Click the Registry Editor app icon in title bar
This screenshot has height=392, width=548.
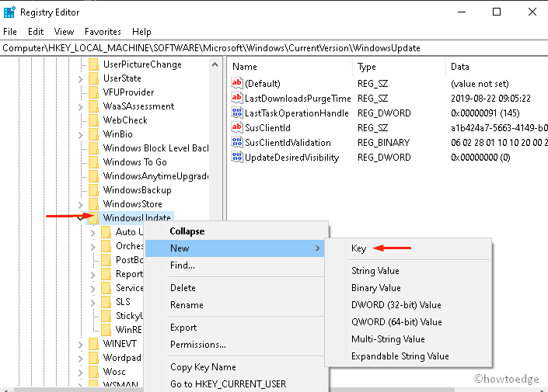tap(9, 12)
